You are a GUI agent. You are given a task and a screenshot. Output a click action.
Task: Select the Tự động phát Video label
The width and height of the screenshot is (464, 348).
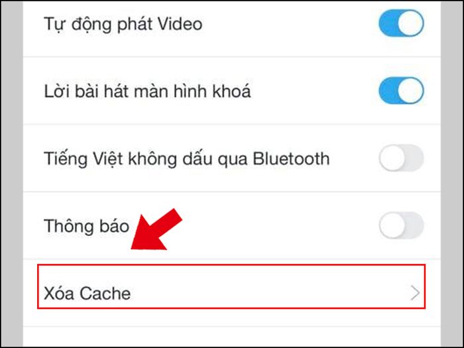click(x=123, y=25)
